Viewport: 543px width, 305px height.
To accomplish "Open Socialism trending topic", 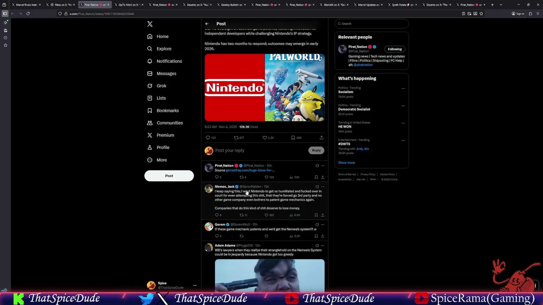I will [x=346, y=92].
